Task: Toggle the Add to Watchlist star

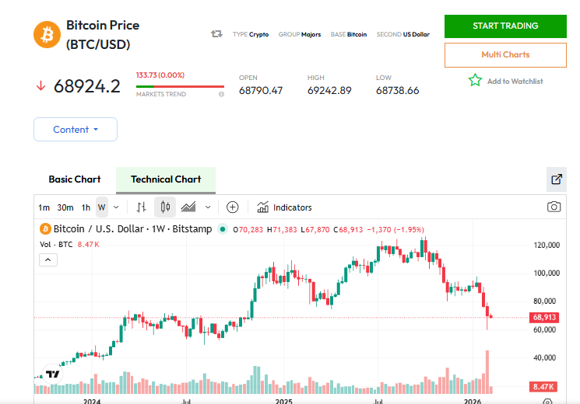Action: (475, 81)
